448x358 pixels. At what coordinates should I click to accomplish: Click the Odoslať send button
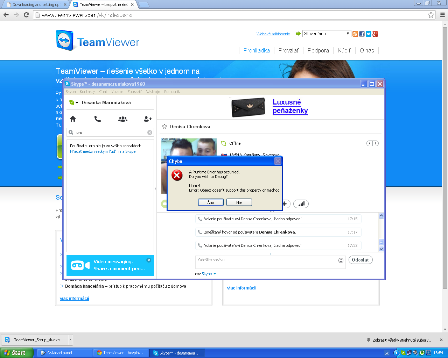coord(360,260)
